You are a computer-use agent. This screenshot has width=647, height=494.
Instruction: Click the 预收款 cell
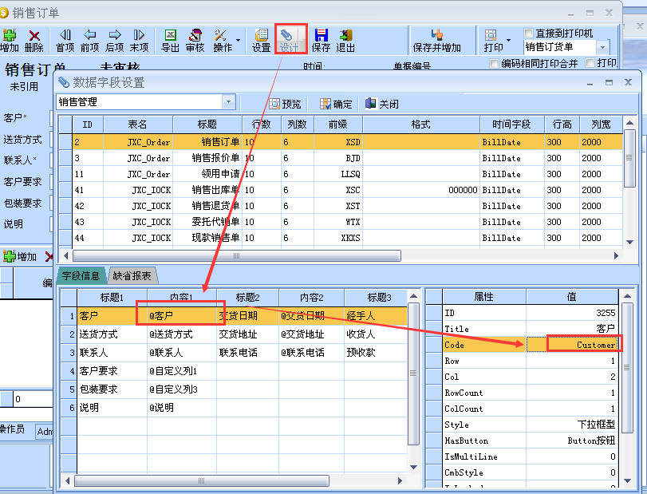376,353
